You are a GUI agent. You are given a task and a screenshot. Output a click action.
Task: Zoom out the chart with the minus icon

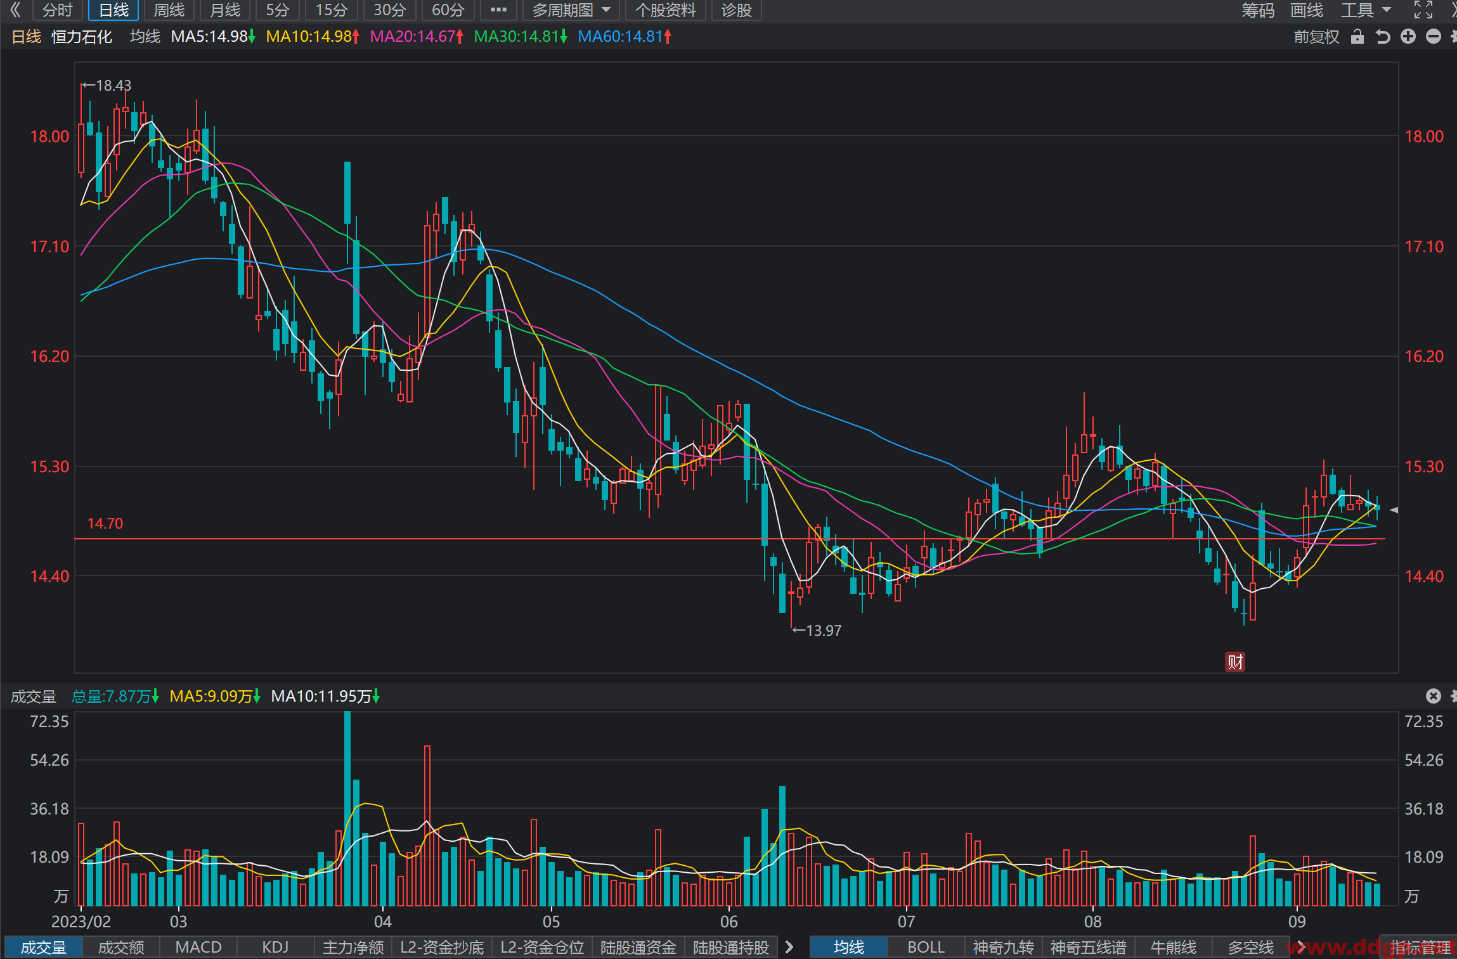pos(1434,37)
